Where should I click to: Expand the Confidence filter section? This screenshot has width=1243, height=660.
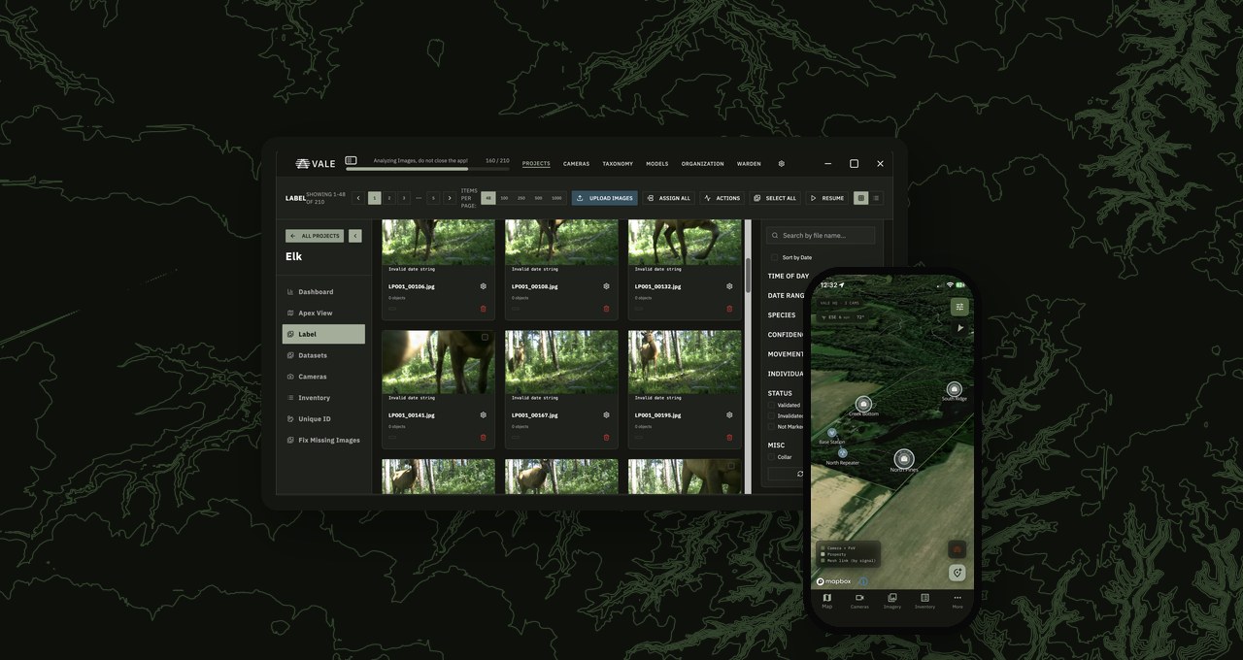click(x=786, y=335)
